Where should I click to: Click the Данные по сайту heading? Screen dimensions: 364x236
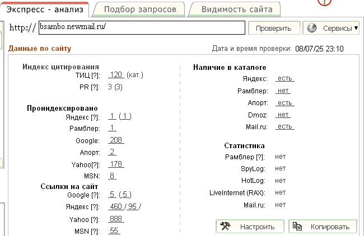[40, 49]
